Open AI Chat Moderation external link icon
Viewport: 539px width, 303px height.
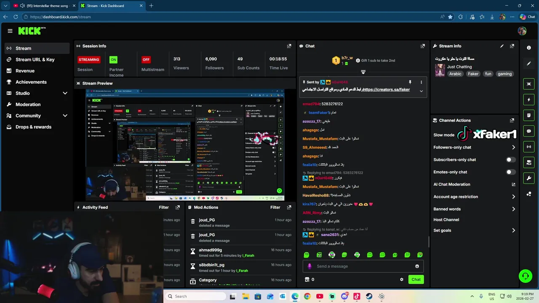pos(513,184)
